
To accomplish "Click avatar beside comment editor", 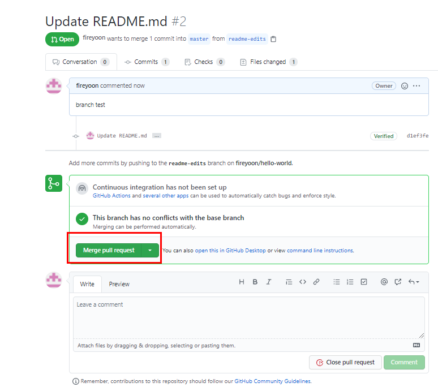I will pos(54,280).
